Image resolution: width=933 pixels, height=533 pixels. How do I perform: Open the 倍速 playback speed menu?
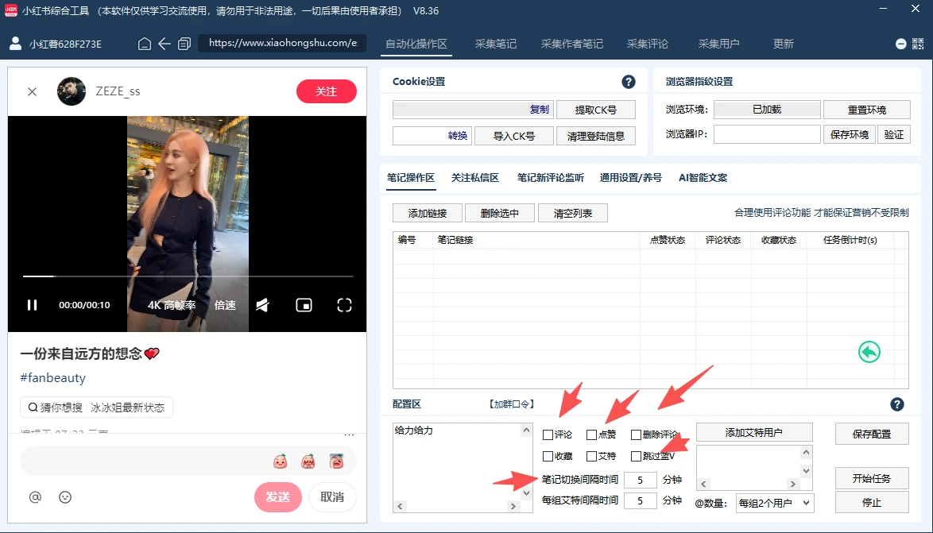coord(225,305)
